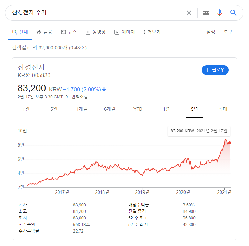Open the on-screen keyboard icon

(206, 13)
